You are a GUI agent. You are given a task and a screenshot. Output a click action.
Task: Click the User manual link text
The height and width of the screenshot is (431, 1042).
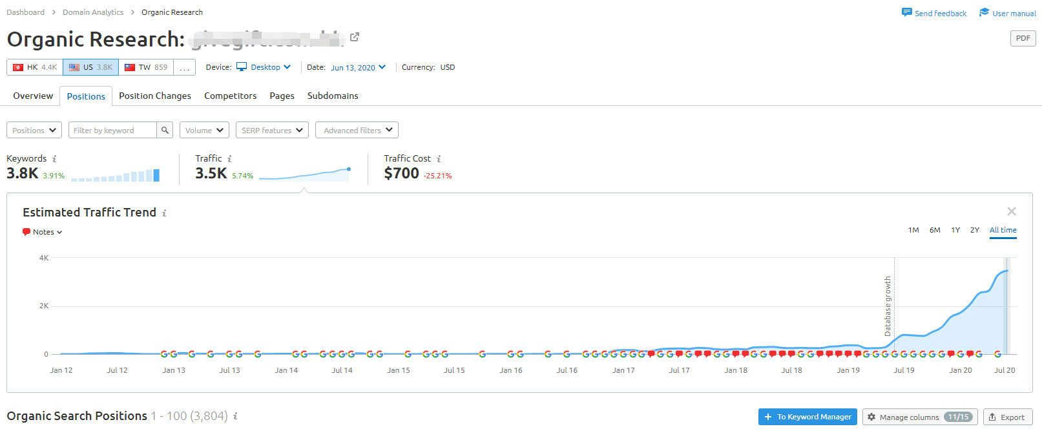1014,13
